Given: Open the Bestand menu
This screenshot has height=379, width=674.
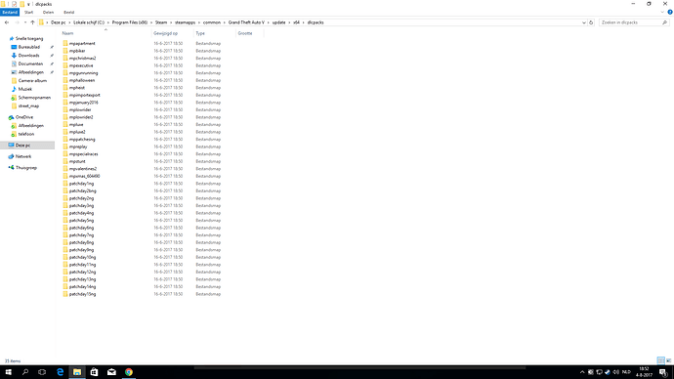Looking at the screenshot, I should pyautogui.click(x=10, y=12).
